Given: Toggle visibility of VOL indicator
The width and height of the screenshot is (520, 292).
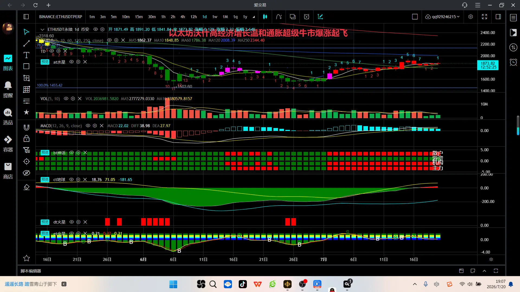Looking at the screenshot, I should click(x=66, y=99).
